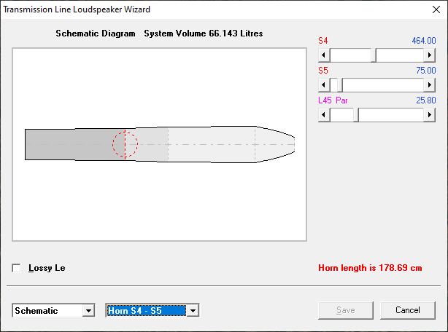This screenshot has height=332, width=448.
Task: Click the L45 Par slider left arrow
Action: click(324, 115)
